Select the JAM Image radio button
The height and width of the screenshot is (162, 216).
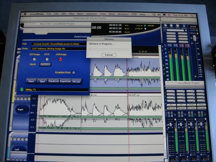(x=60, y=59)
